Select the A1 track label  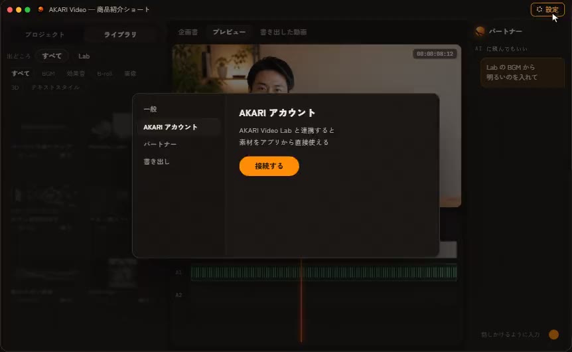tap(179, 272)
